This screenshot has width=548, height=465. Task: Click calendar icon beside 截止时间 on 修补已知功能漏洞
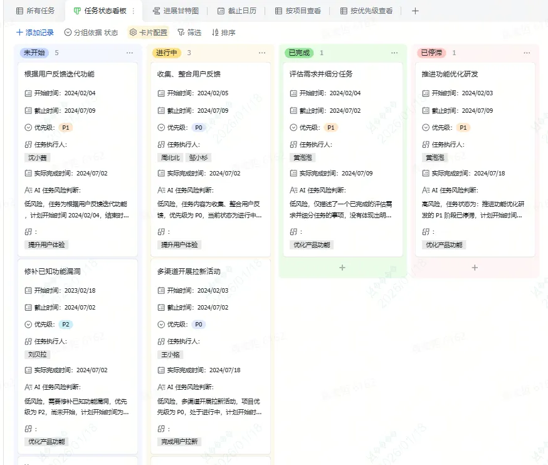pyautogui.click(x=28, y=308)
